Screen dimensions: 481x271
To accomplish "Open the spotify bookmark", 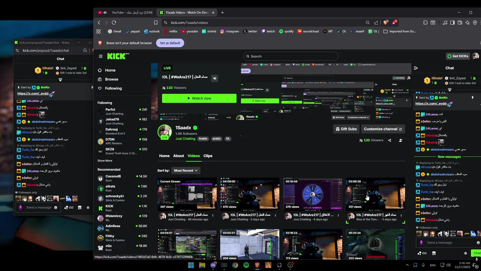I will (x=286, y=31).
